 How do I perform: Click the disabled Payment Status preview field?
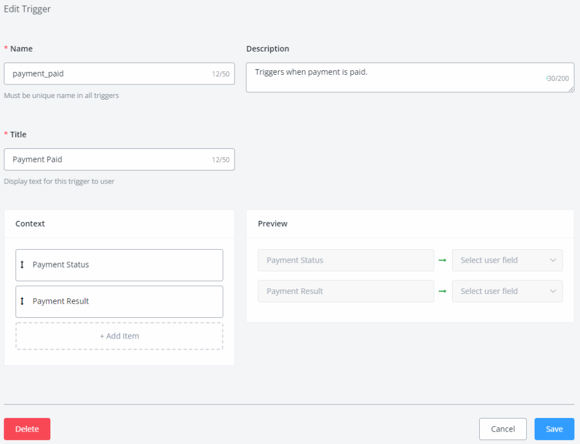coord(346,260)
